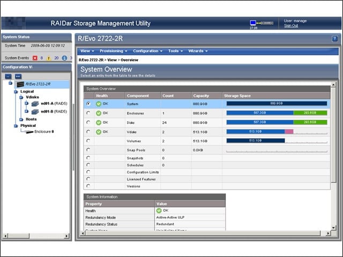Click the R/Evo 2722-2R system icon
The height and width of the screenshot is (257, 343).
(x=20, y=84)
